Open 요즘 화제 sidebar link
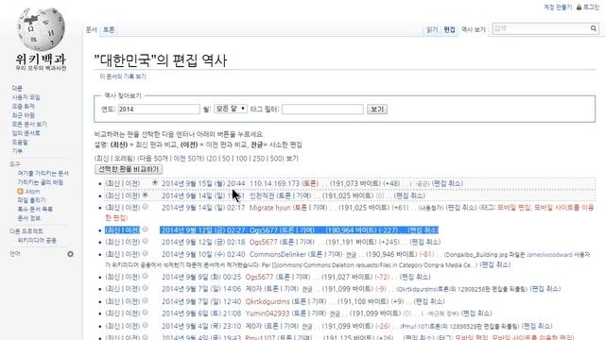Image resolution: width=605 pixels, height=340 pixels. 23,106
